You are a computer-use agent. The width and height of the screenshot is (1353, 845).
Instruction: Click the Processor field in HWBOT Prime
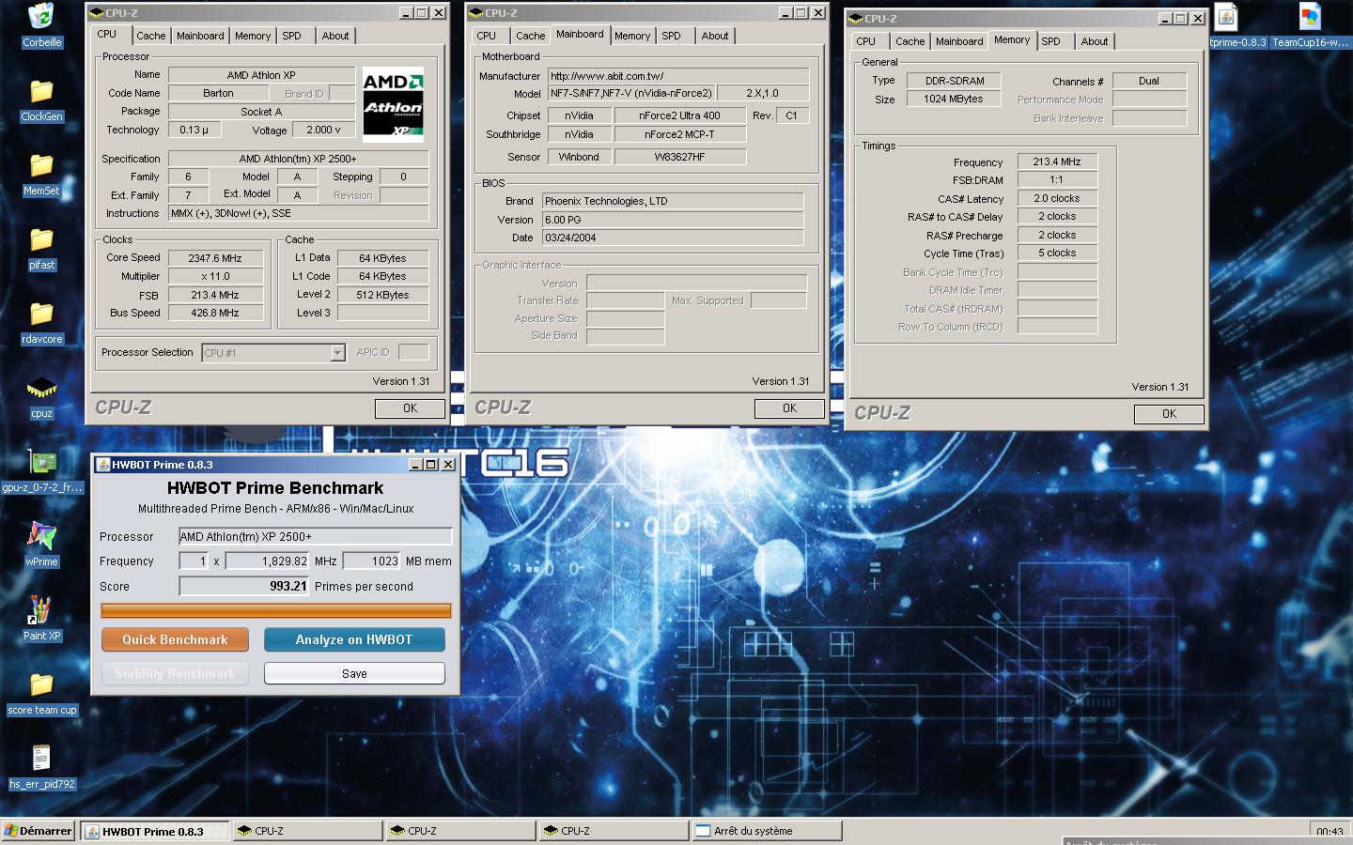click(x=316, y=536)
